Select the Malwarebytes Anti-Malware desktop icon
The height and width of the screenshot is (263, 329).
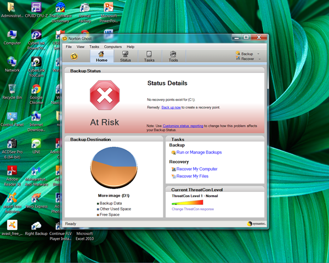click(36, 176)
